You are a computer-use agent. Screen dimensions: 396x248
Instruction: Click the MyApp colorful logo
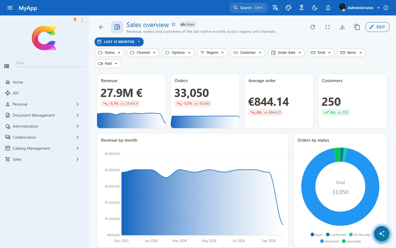point(44,38)
